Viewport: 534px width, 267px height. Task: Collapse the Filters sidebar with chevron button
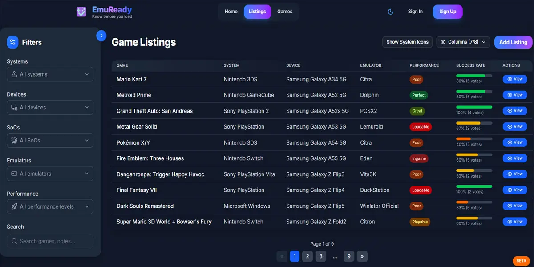click(101, 36)
